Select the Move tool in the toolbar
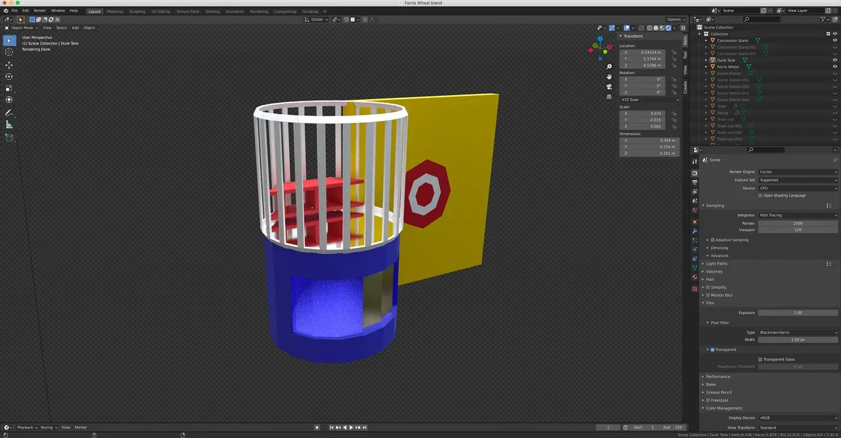 tap(9, 65)
